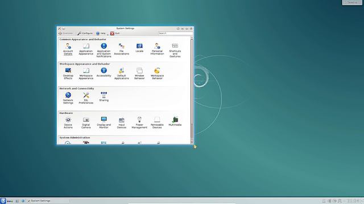Screen dimensions: 364x204
Task: Open Window Behavior settings
Action: [139, 74]
